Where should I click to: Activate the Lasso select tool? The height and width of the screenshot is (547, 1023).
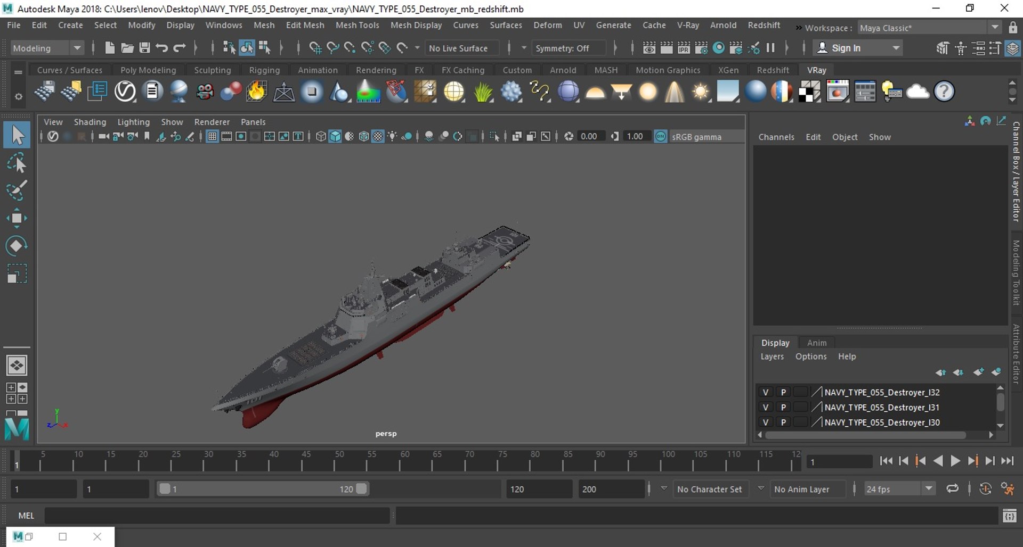(17, 163)
